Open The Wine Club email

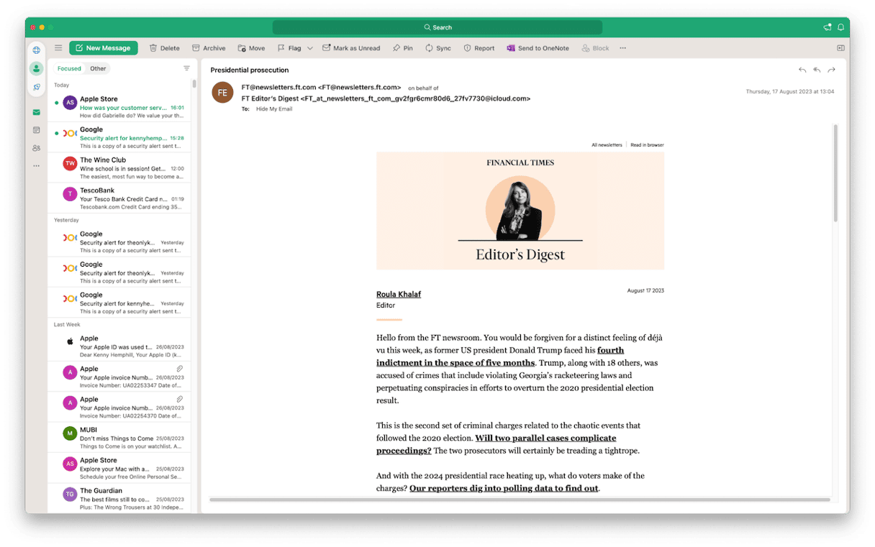(119, 167)
